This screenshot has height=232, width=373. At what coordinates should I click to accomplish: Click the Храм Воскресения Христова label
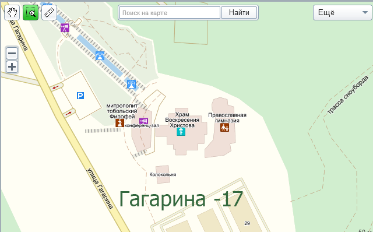tap(182, 119)
